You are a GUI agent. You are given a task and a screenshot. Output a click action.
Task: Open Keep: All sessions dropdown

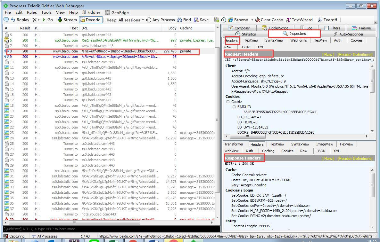pyautogui.click(x=125, y=20)
